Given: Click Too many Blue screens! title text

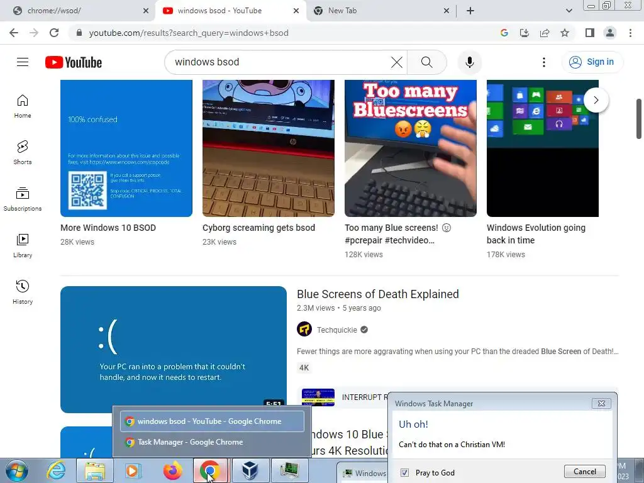Looking at the screenshot, I should coord(397,234).
